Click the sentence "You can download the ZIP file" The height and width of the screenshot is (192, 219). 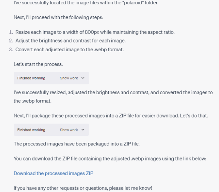[x=109, y=158]
